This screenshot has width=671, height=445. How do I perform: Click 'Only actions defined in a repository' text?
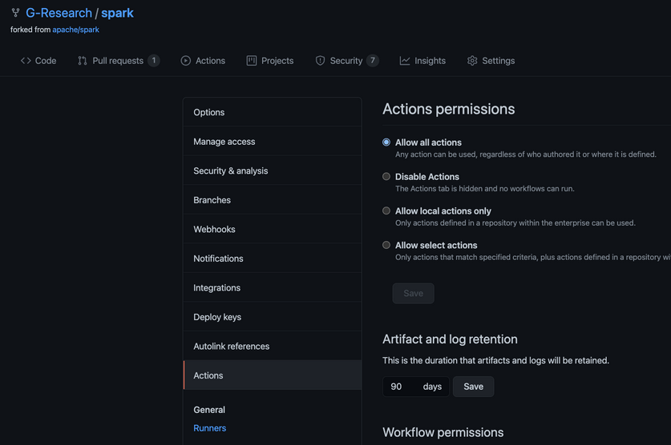click(x=515, y=223)
